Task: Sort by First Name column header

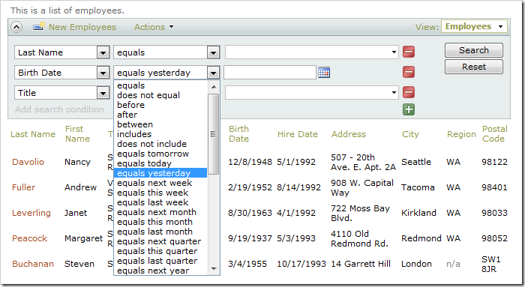Action: point(77,134)
